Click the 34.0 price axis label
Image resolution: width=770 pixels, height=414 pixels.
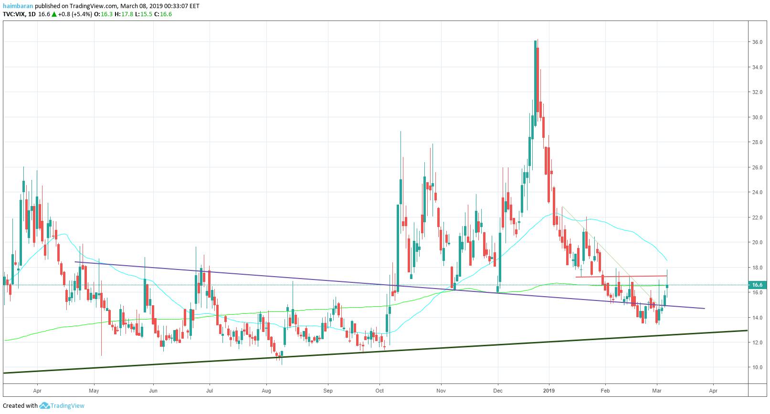click(757, 67)
